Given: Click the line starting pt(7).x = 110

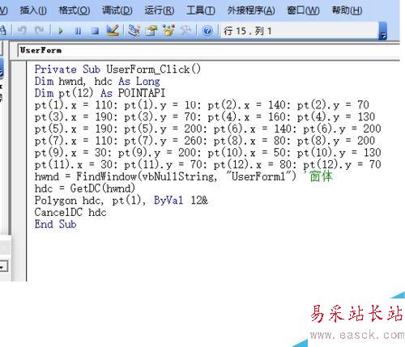Looking at the screenshot, I should pyautogui.click(x=205, y=141).
